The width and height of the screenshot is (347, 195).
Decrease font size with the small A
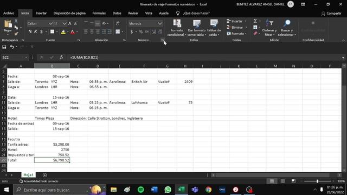pos(75,24)
